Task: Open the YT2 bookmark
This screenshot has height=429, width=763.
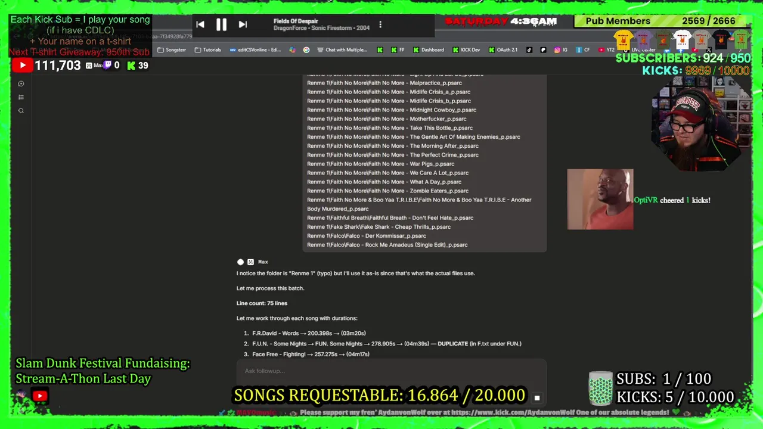Action: [x=606, y=50]
